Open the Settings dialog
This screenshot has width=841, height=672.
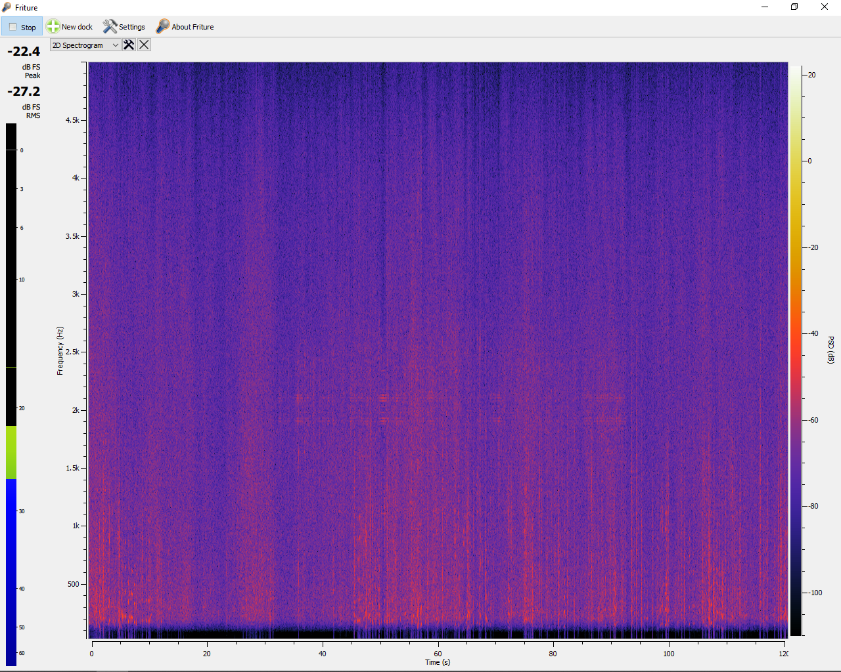click(x=124, y=27)
